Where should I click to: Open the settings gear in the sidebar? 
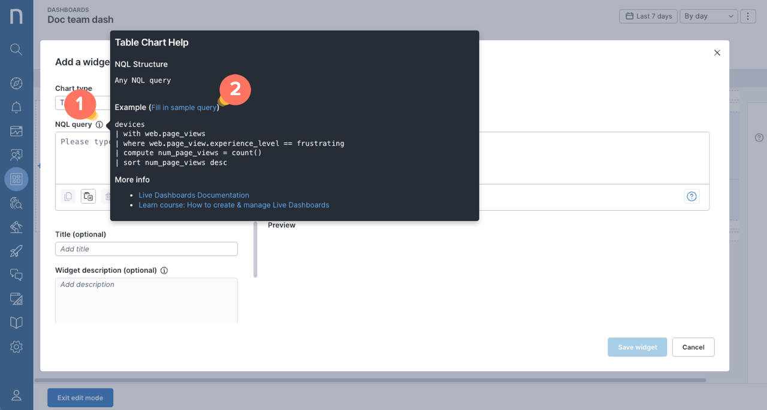pyautogui.click(x=16, y=347)
